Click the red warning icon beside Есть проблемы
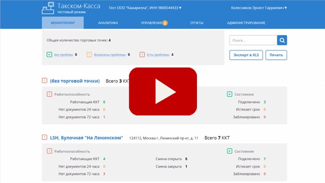Viewport: 325px width, 183px height. (x=142, y=54)
